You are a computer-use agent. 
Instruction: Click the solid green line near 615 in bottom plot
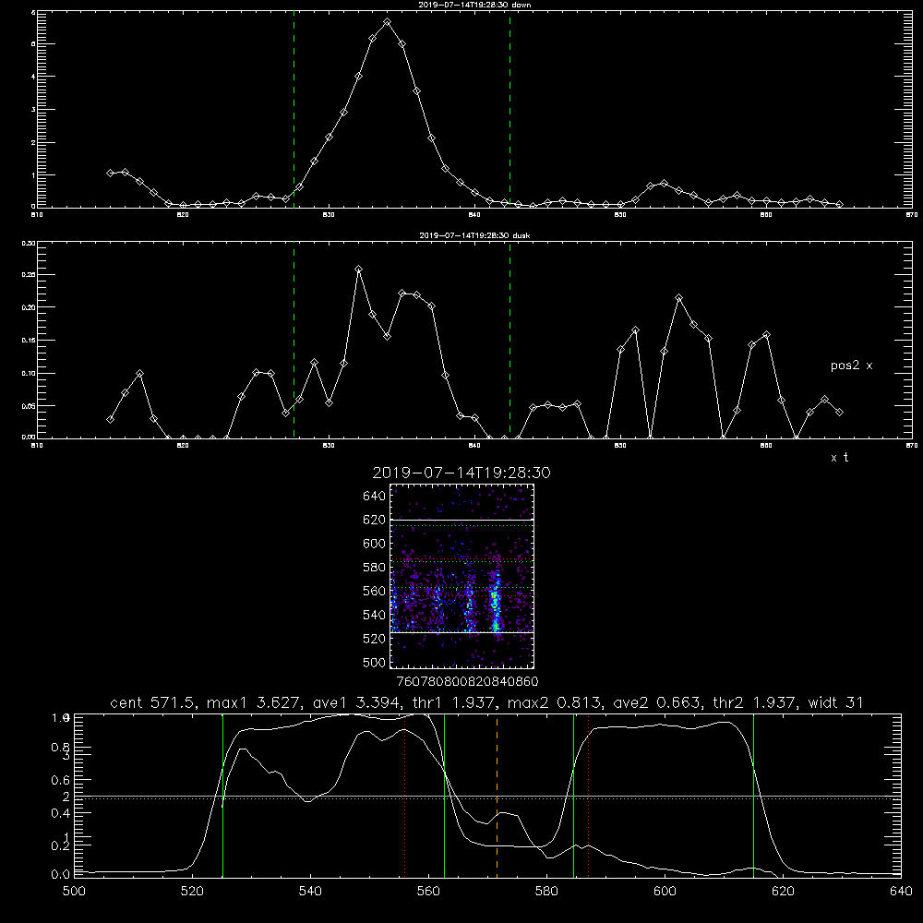753,795
